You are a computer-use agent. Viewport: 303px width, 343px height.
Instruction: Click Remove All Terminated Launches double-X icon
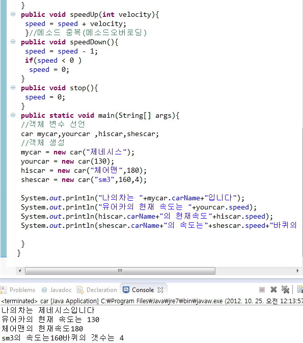[x=285, y=289]
